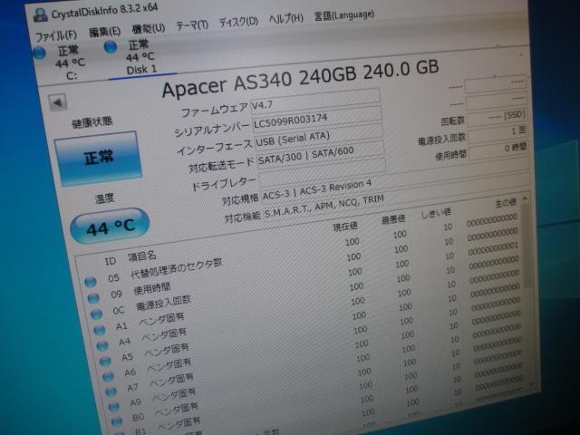
Task: Click the 44 °C temperature button
Action: coord(110,227)
